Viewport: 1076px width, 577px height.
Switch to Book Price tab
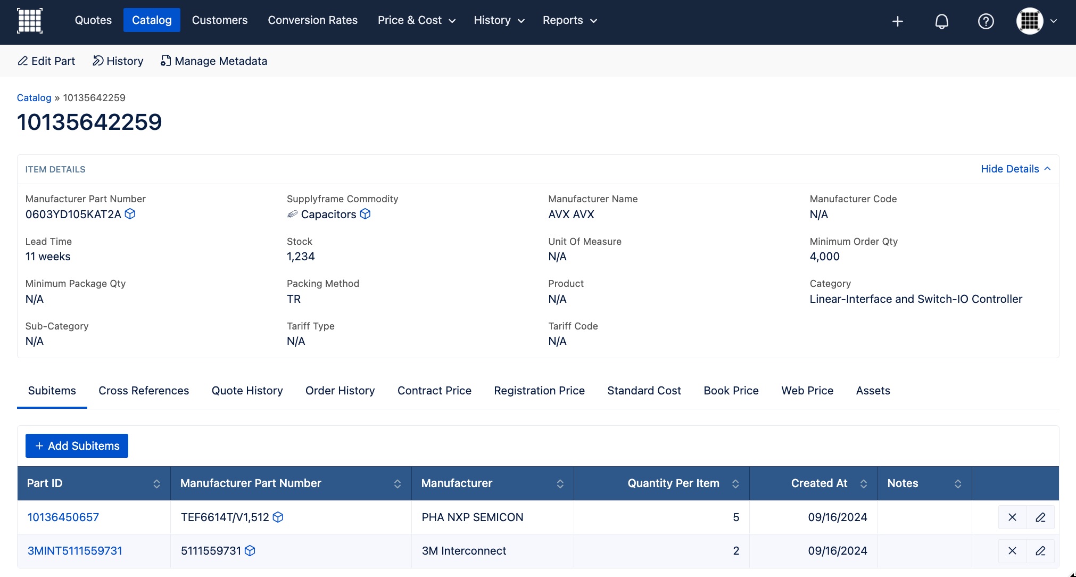tap(731, 391)
